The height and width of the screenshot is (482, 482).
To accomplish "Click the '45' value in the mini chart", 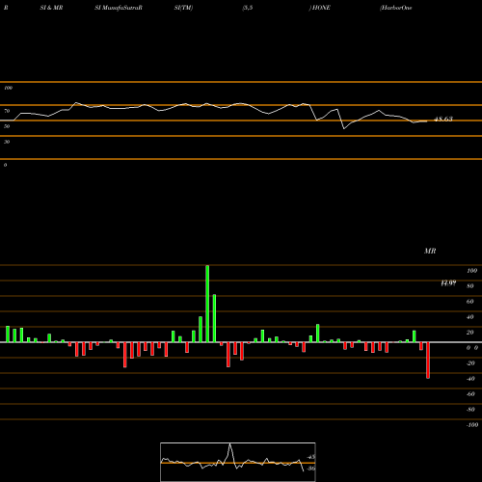I will click(x=311, y=457).
